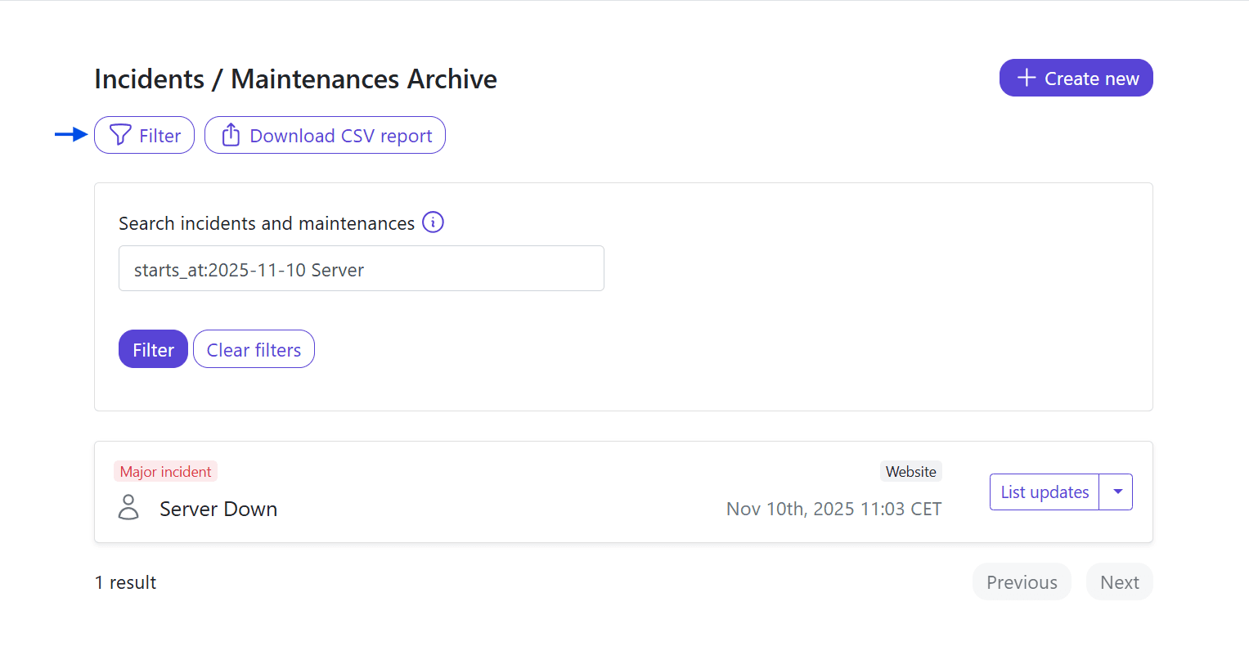Select the Server Down incident entry
Screen dimensions: 1249x660
218,508
